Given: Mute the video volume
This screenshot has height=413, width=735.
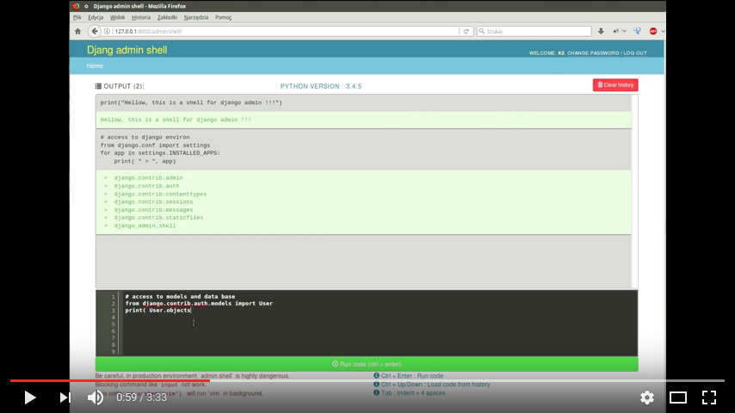Looking at the screenshot, I should pos(96,398).
